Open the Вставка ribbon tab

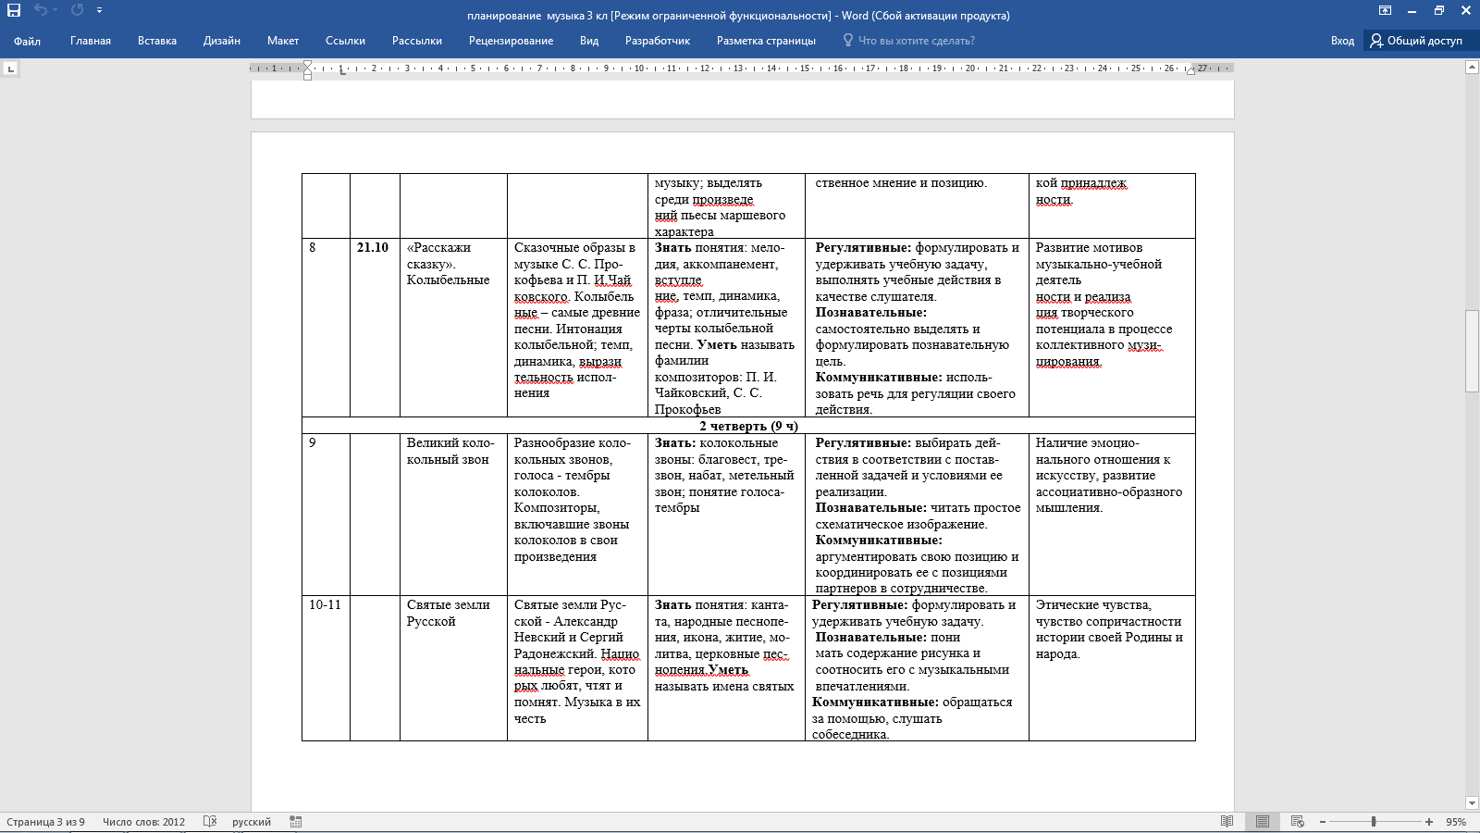pyautogui.click(x=157, y=41)
